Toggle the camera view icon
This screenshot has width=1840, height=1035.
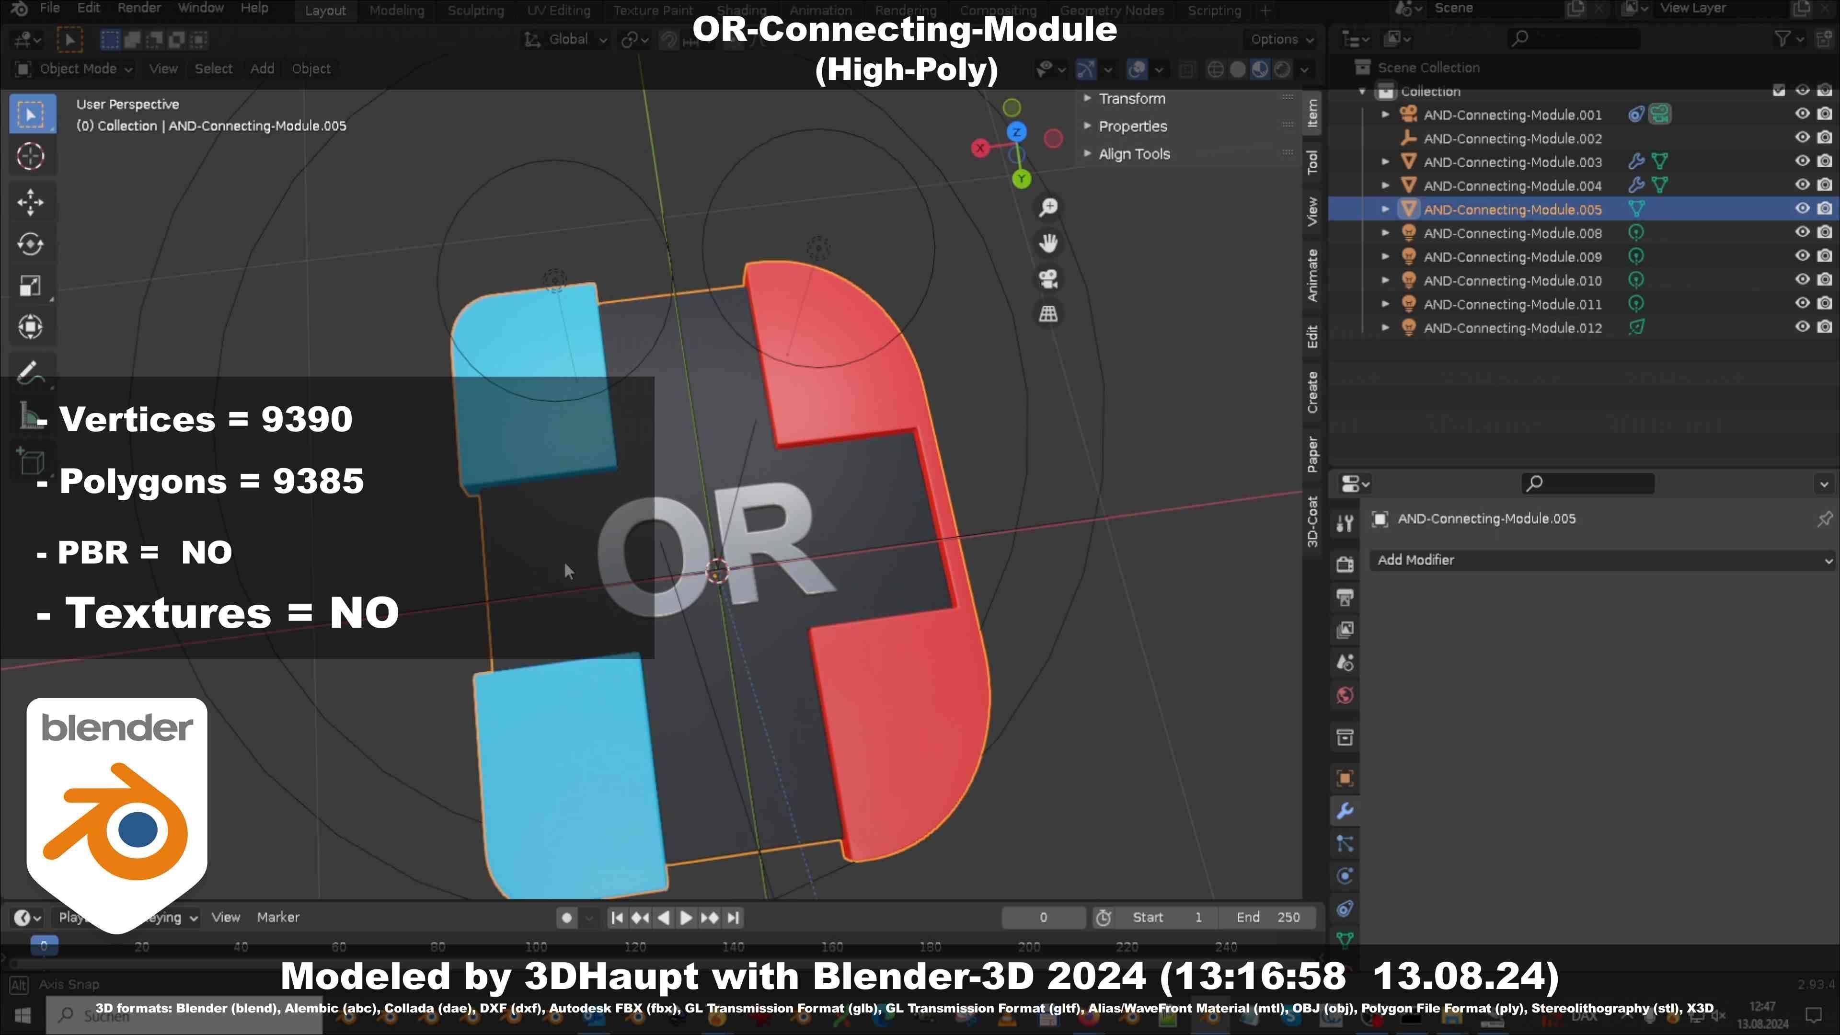click(1048, 278)
